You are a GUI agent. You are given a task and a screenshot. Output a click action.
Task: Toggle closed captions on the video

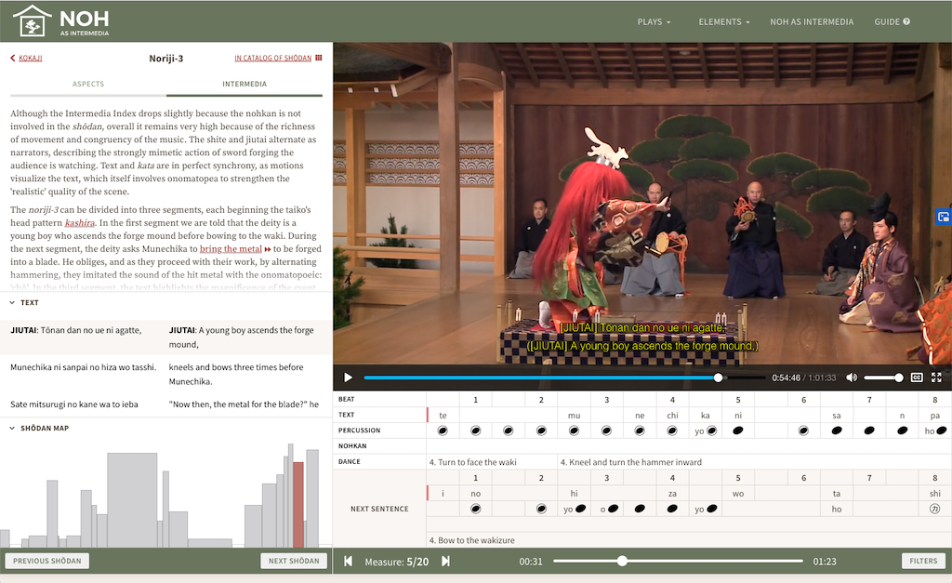tap(917, 378)
